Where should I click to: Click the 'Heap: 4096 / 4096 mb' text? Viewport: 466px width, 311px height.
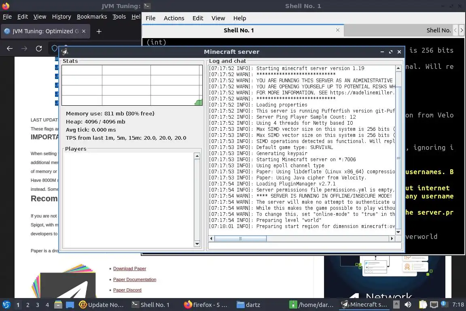pos(95,121)
